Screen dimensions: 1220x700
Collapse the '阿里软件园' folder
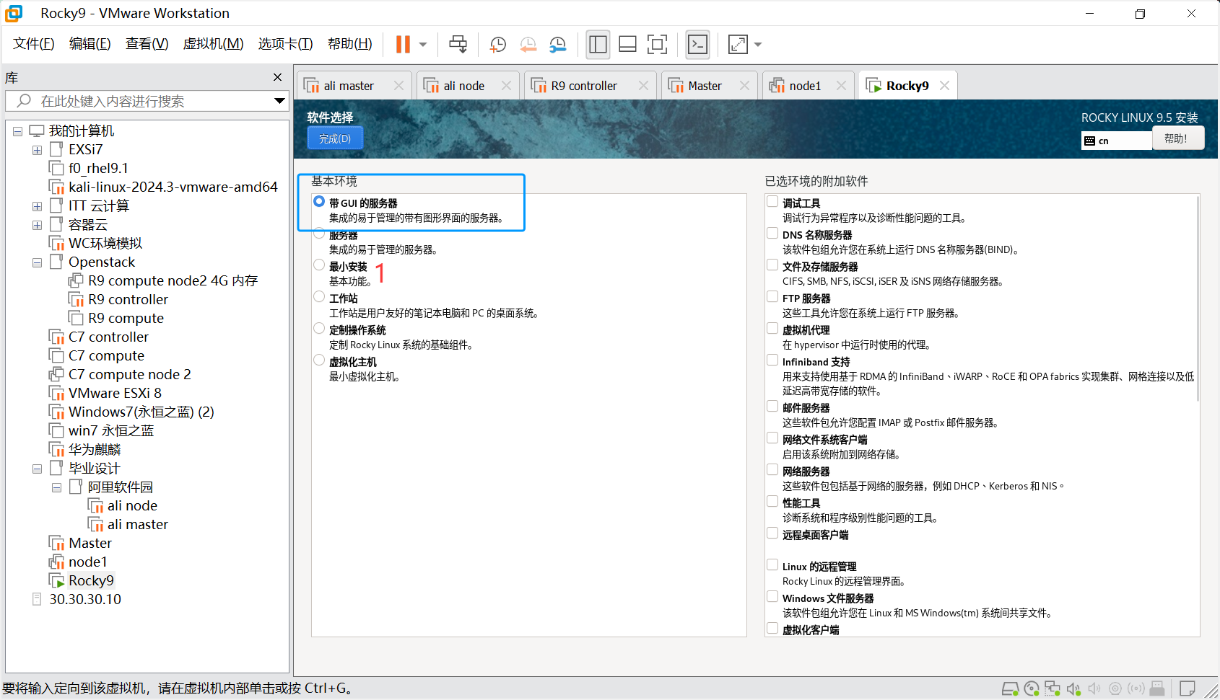pyautogui.click(x=56, y=487)
